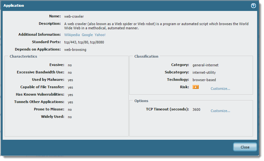Customize the Risk classification value
The image size is (264, 161).
click(x=220, y=89)
